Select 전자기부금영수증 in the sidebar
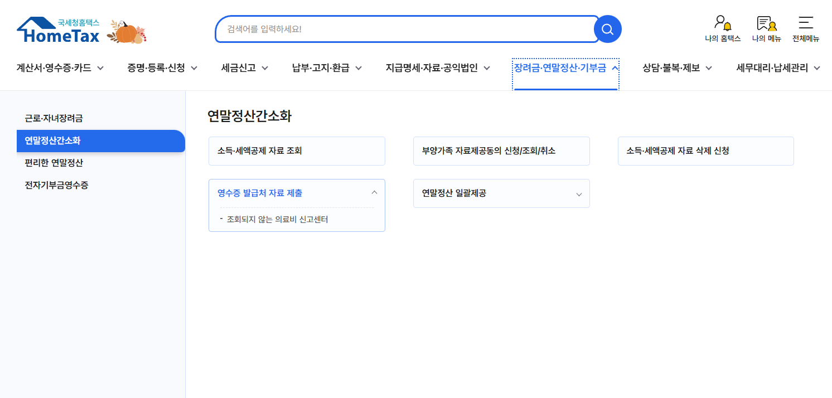Screen dimensions: 832x398 tap(56, 185)
